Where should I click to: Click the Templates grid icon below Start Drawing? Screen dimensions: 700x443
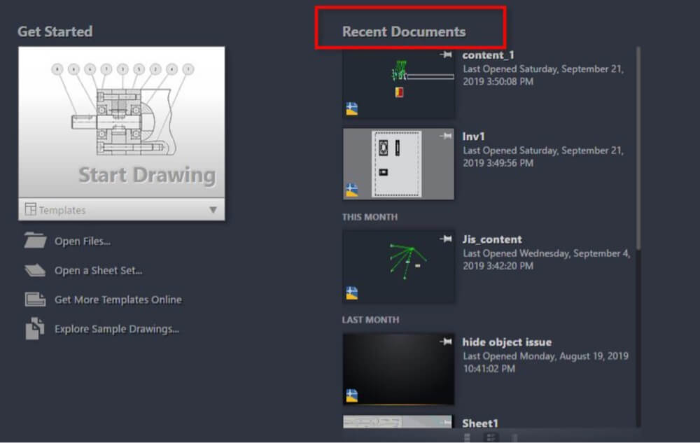coord(31,209)
